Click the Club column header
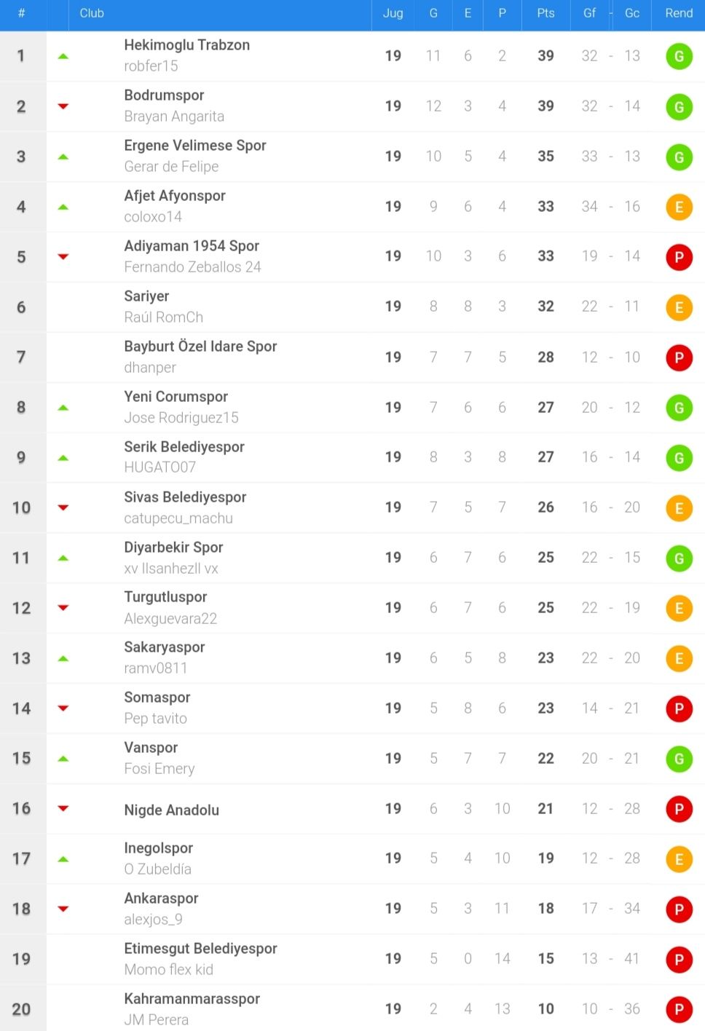This screenshot has height=1031, width=705. (92, 13)
